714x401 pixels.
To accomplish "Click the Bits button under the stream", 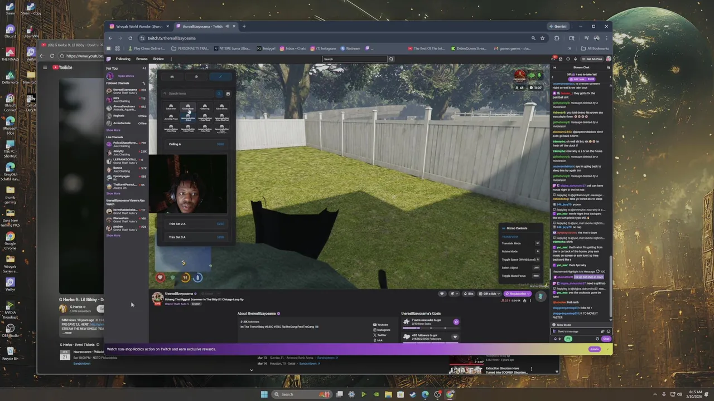I will [x=469, y=294].
